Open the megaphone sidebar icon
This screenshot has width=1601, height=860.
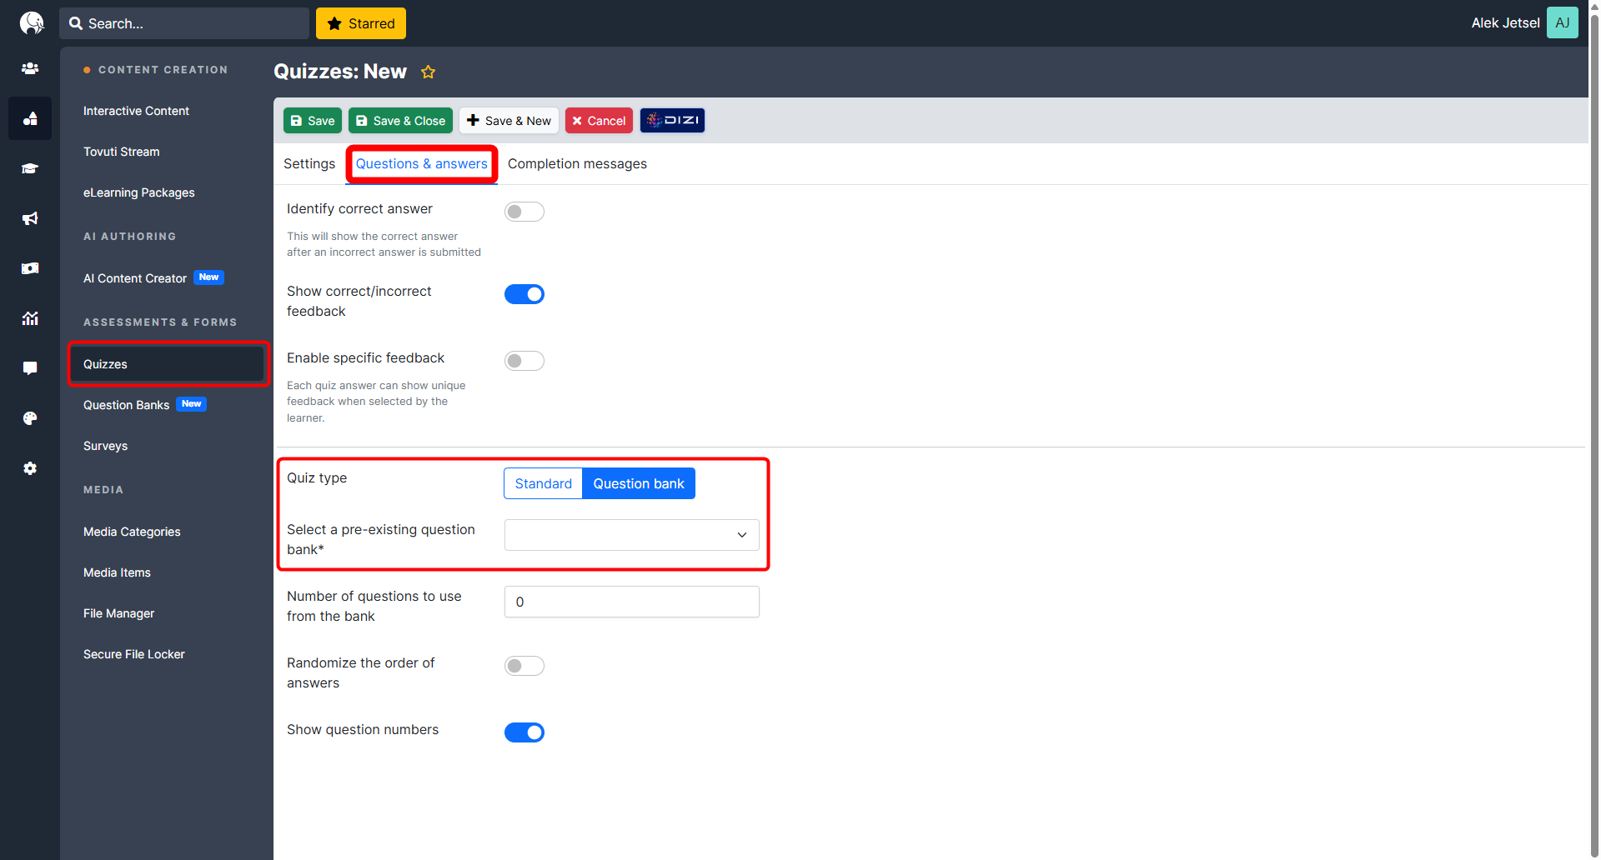30,218
